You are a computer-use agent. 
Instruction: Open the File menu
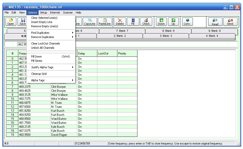7,12
